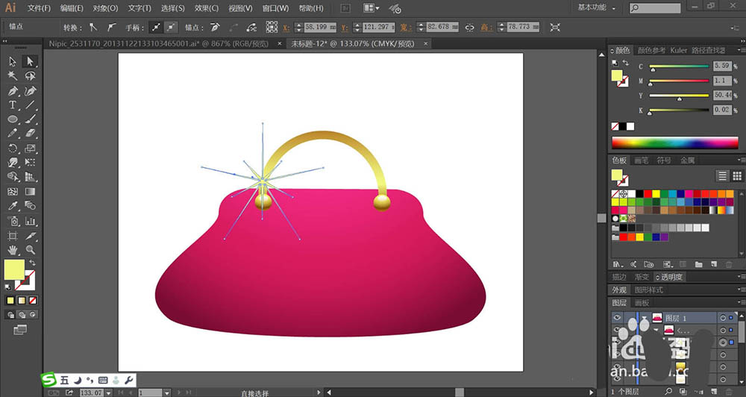Switch to the 画笔 panel tab
This screenshot has height=397, width=746.
click(x=640, y=160)
